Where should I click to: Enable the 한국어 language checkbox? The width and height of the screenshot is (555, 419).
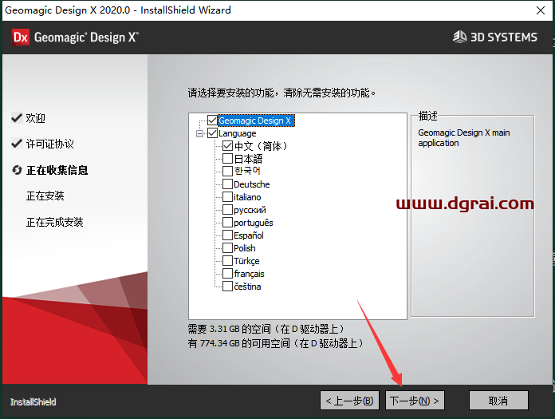click(227, 171)
